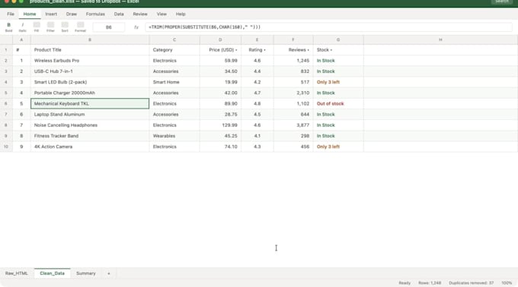Click the 'Out of stock' cell
The image size is (518, 287).
(x=338, y=104)
